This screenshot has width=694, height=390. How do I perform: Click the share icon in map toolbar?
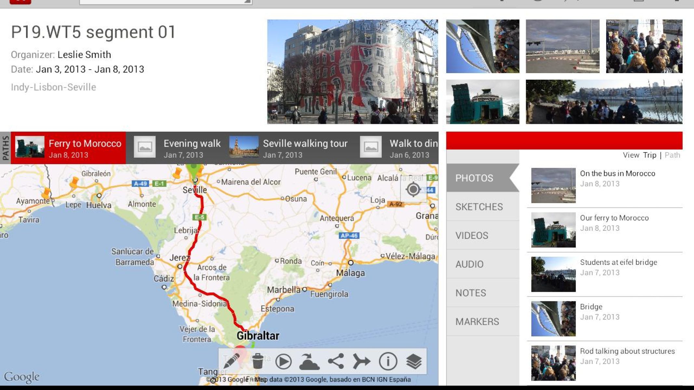(336, 361)
